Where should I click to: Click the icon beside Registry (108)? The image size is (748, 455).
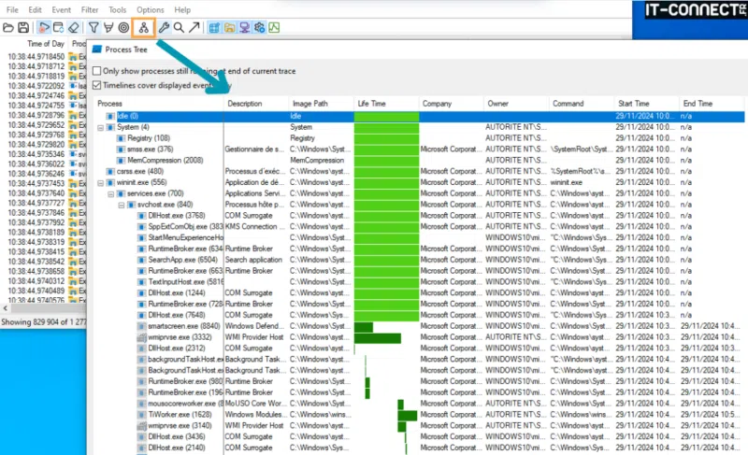pos(121,138)
